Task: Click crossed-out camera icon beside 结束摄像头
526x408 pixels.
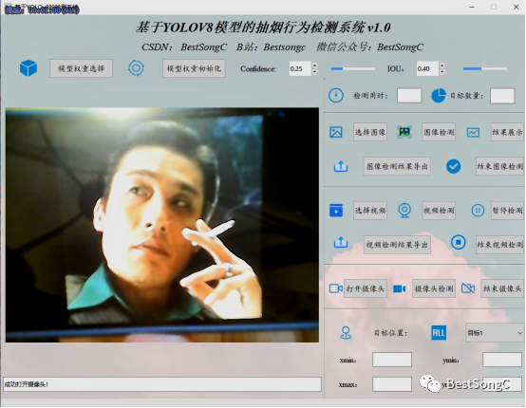Action: coord(468,288)
